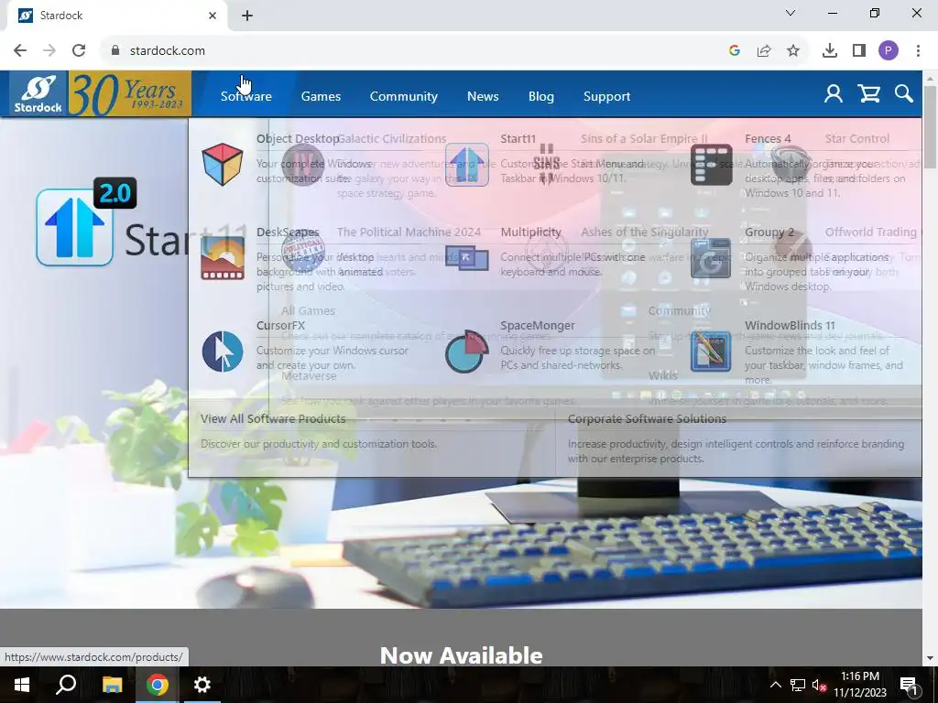
Task: Open Fences 4 title link
Action: pyautogui.click(x=768, y=139)
